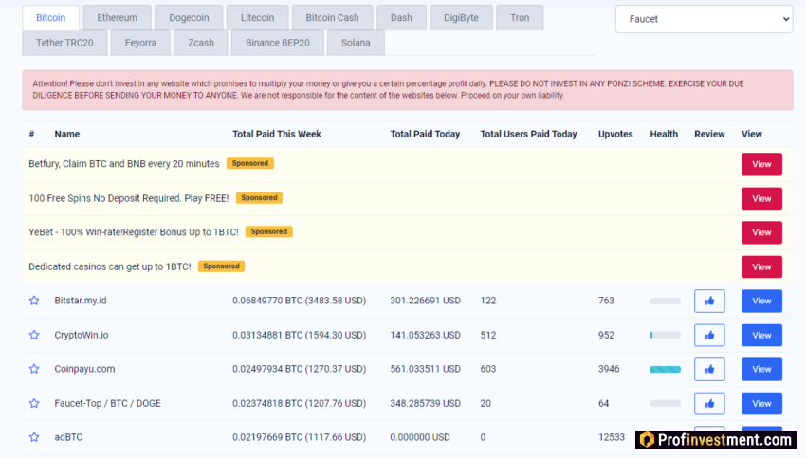Click the Sponsored badge on the YeBet row
806x458 pixels.
(269, 231)
